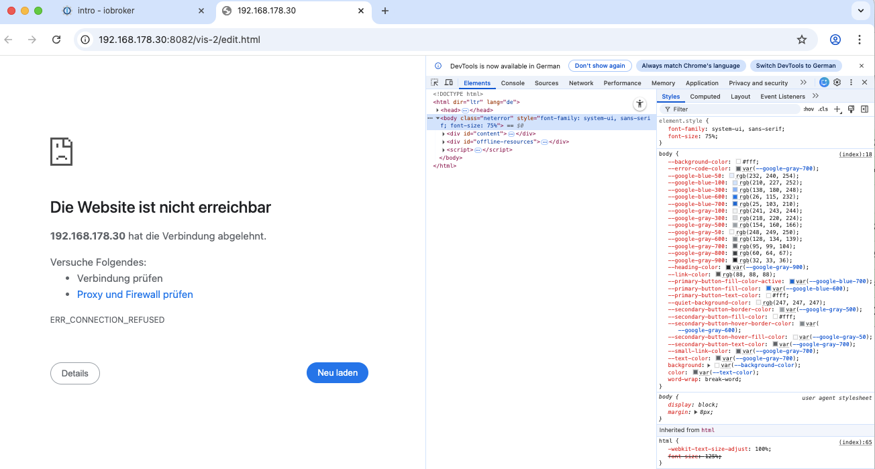Open color picker for --google-gray-900 swatch

(735, 260)
